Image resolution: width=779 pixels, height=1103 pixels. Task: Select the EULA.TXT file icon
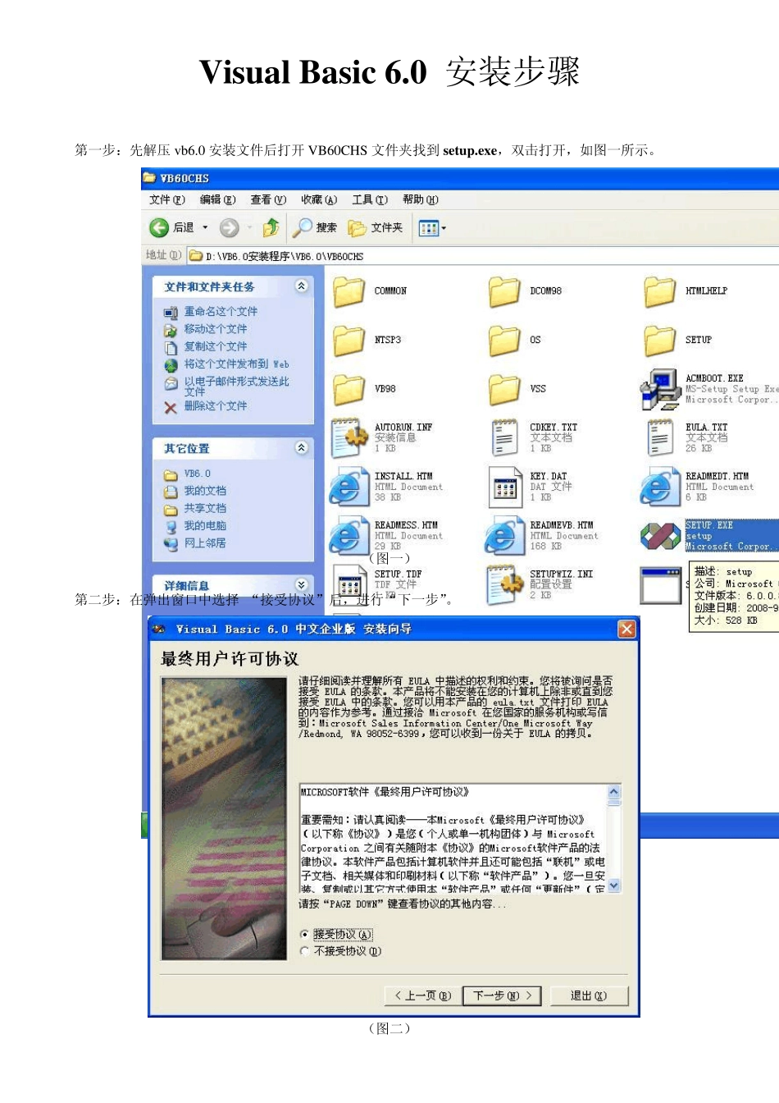click(659, 437)
